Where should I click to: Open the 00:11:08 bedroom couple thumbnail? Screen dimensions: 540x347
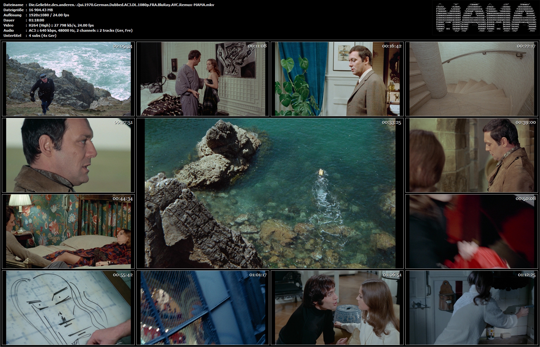(203, 79)
